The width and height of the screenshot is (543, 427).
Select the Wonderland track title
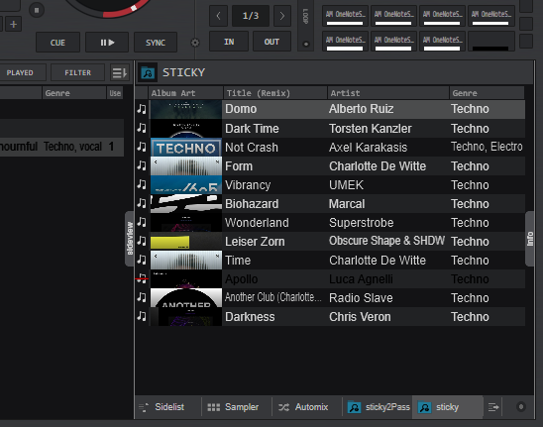coord(257,223)
